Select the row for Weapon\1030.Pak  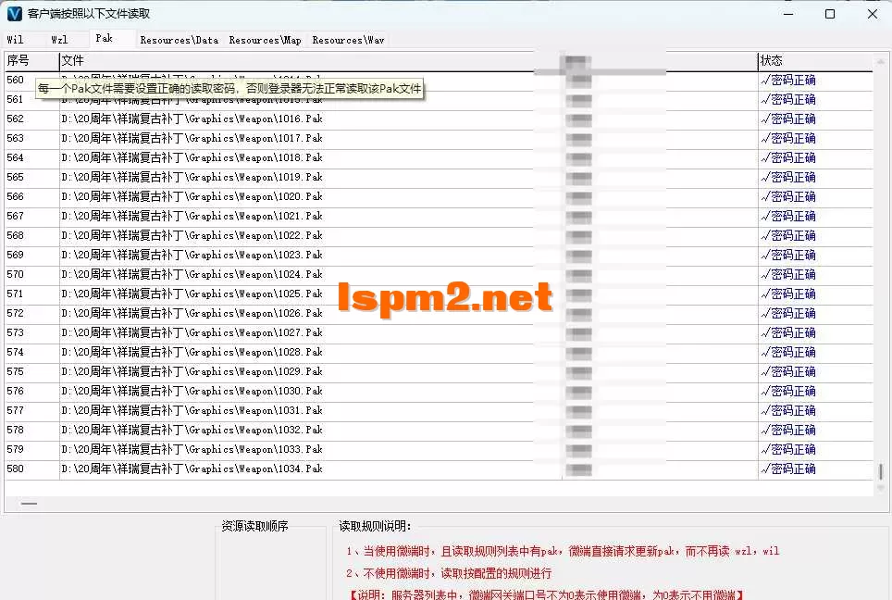[438, 391]
